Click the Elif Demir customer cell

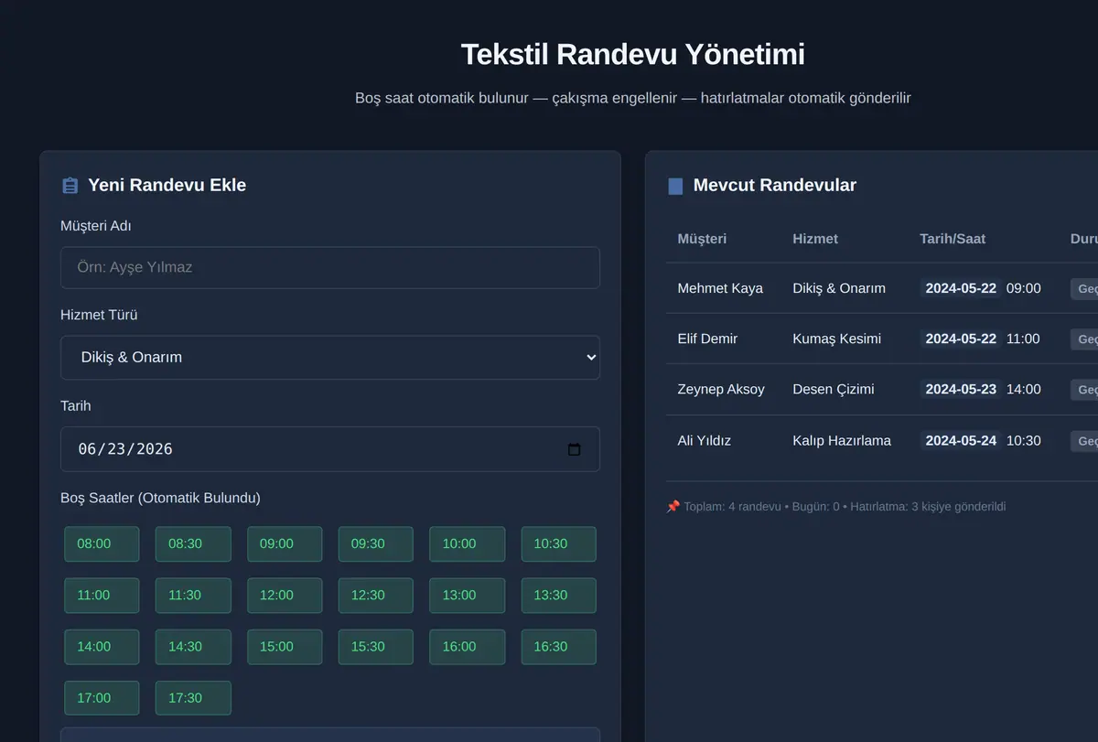click(707, 339)
